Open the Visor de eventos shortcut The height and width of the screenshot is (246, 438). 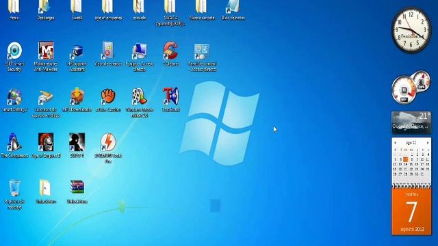pos(108,54)
